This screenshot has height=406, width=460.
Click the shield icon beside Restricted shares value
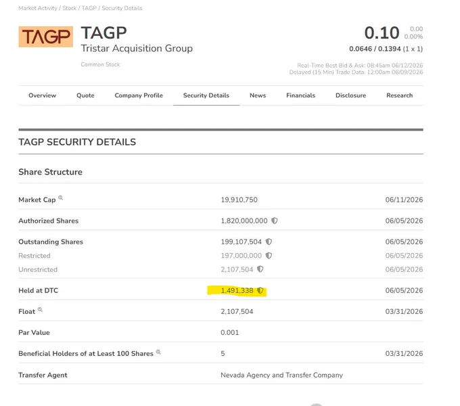click(x=269, y=256)
